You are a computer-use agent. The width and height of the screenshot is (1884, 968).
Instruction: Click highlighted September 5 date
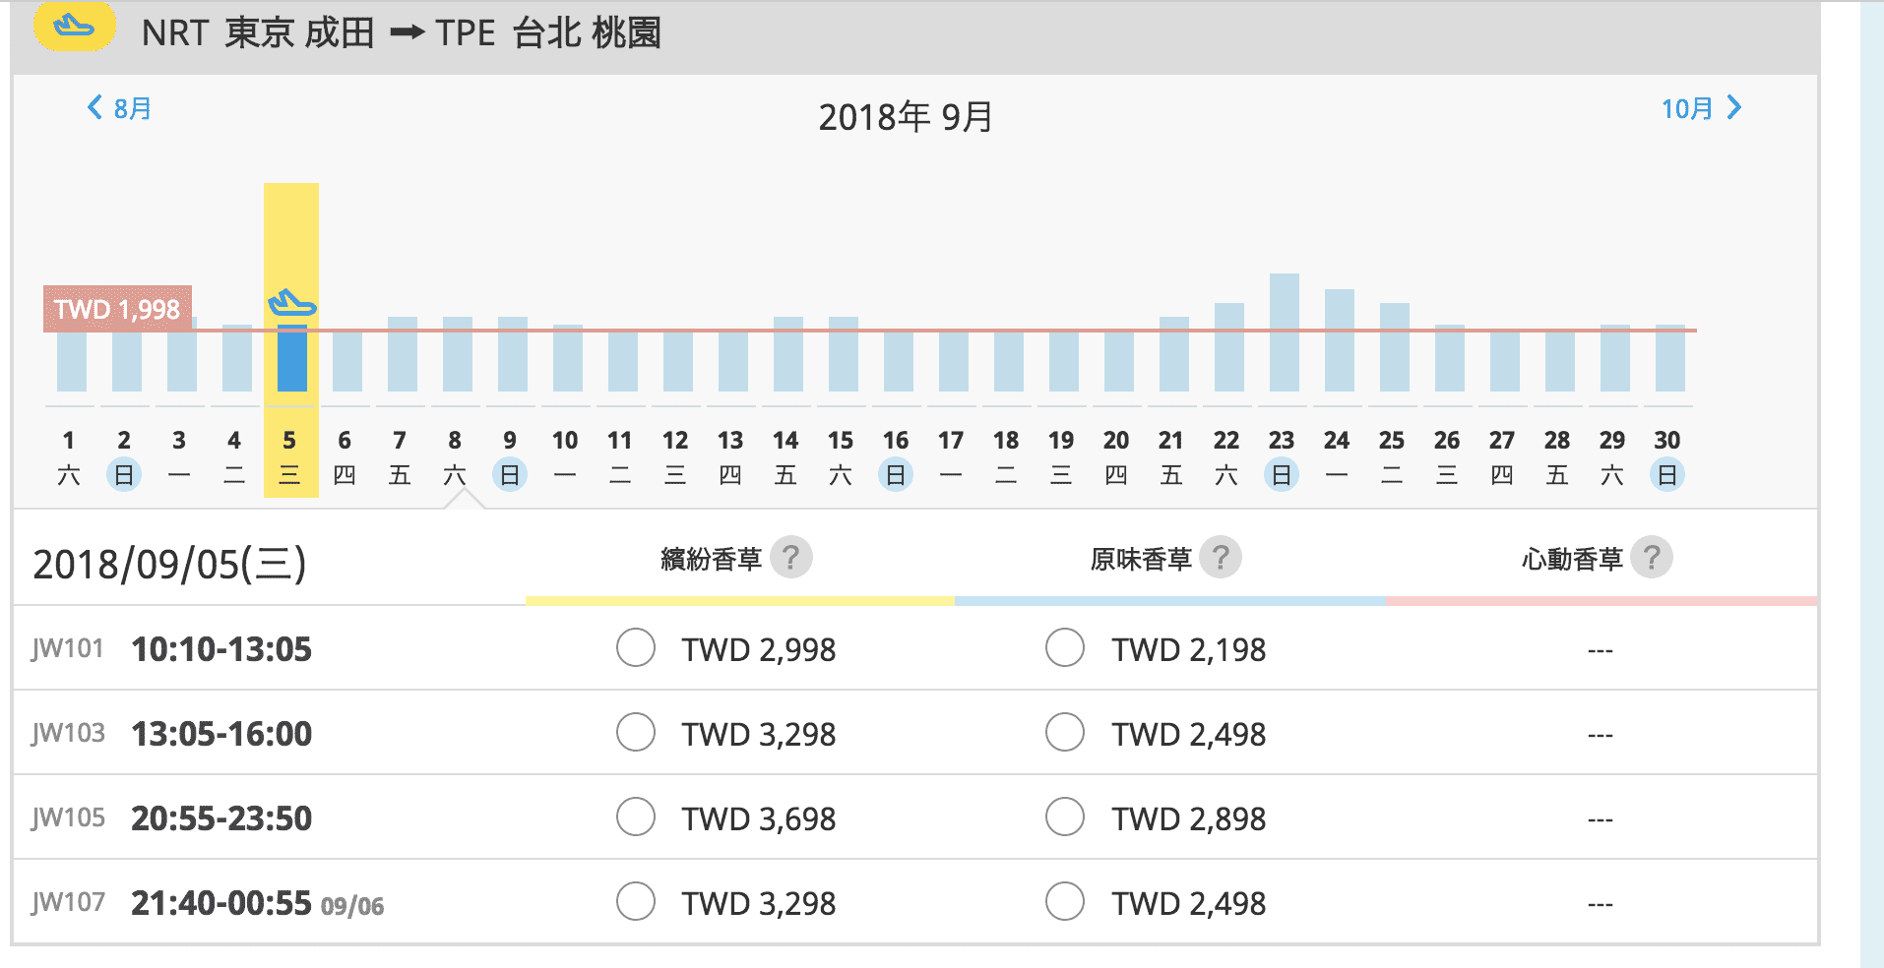pyautogui.click(x=289, y=457)
